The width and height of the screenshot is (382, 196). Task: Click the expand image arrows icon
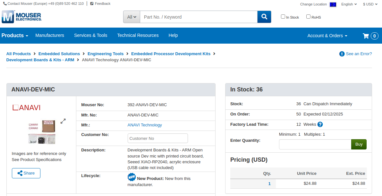[x=63, y=121]
